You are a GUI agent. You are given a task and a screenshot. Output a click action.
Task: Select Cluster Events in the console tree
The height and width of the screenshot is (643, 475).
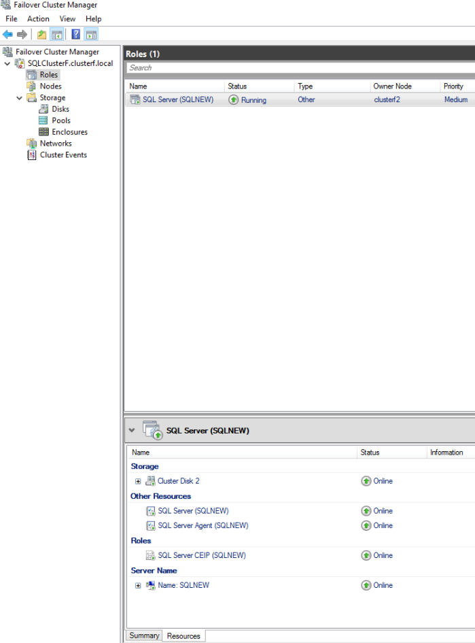(x=63, y=155)
